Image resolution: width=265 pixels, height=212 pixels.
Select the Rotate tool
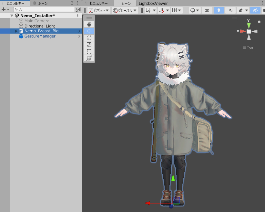point(89,38)
